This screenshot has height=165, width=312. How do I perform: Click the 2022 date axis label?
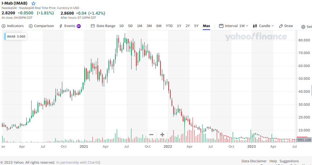pyautogui.click(x=168, y=147)
